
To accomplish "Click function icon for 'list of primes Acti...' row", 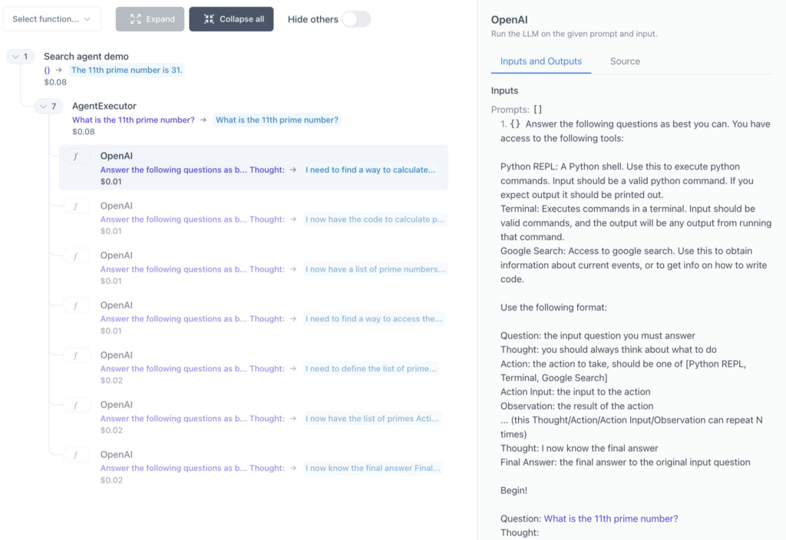I will click(x=76, y=405).
